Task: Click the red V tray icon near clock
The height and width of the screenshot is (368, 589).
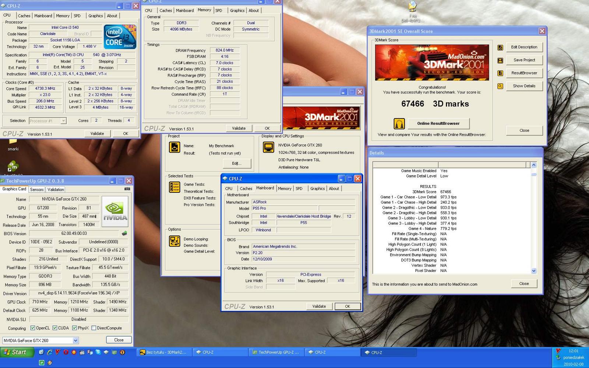Action: 558,351
